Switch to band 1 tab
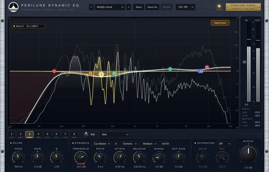The image size is (269, 172). [12, 134]
